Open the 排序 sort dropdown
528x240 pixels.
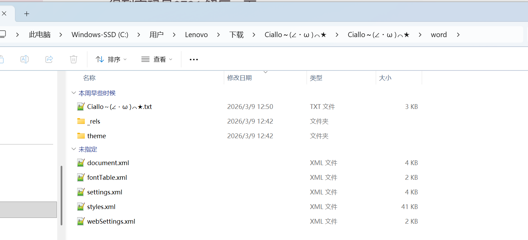pyautogui.click(x=111, y=59)
